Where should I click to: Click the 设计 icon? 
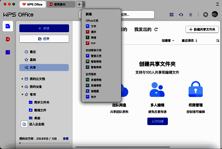87,97
